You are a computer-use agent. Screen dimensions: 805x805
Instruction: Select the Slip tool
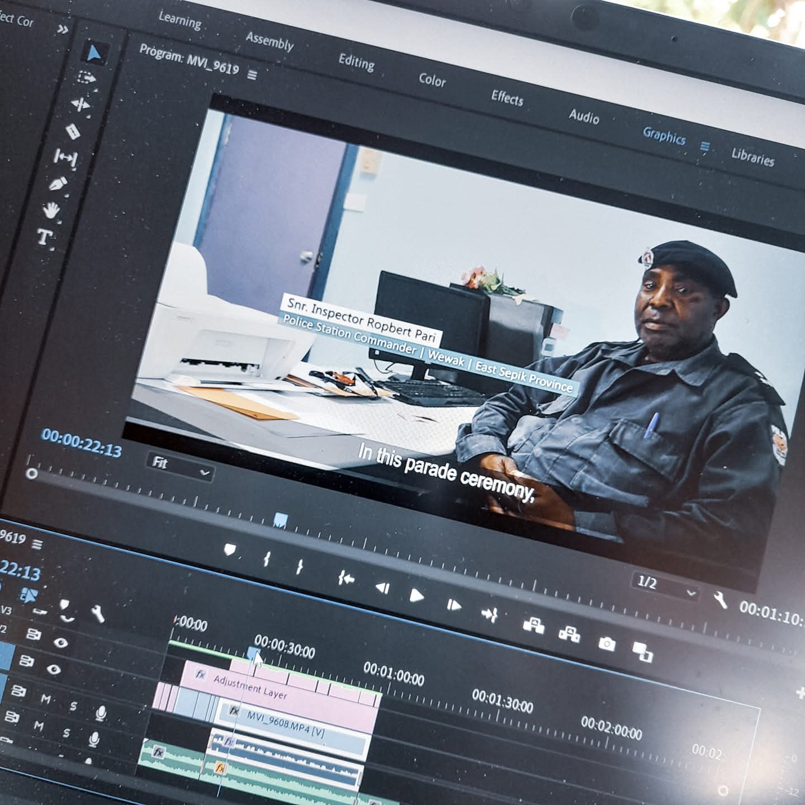click(65, 158)
